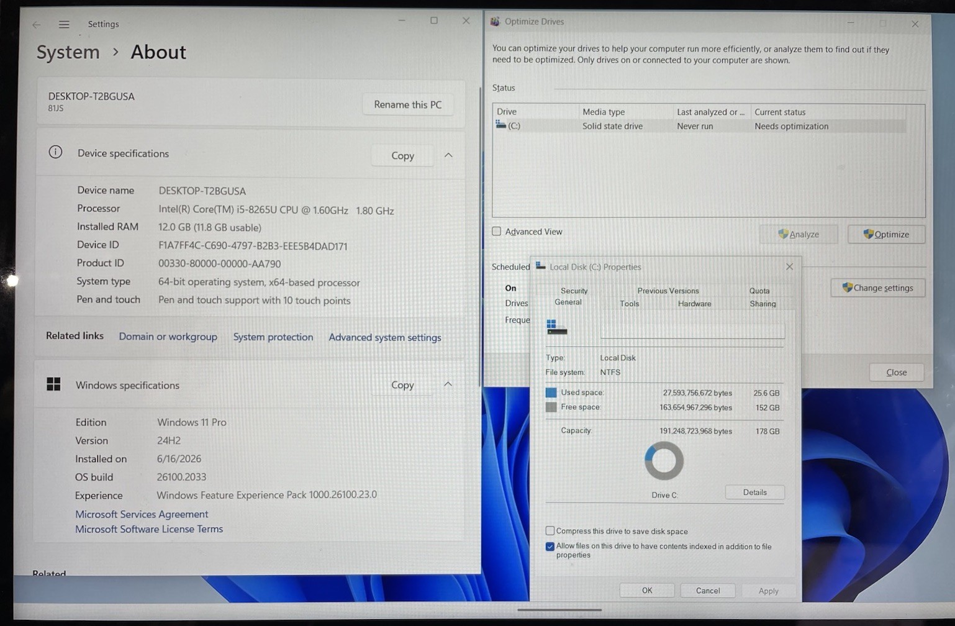The width and height of the screenshot is (955, 626).
Task: Copy the Windows specifications
Action: (x=402, y=385)
